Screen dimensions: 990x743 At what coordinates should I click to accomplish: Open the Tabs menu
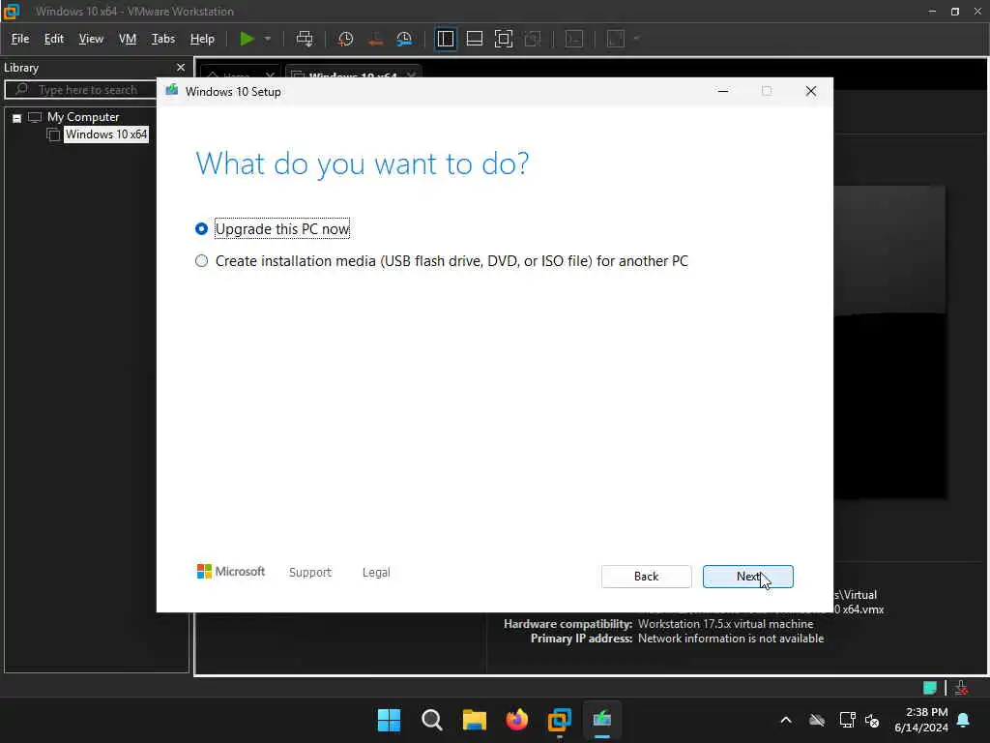click(162, 39)
